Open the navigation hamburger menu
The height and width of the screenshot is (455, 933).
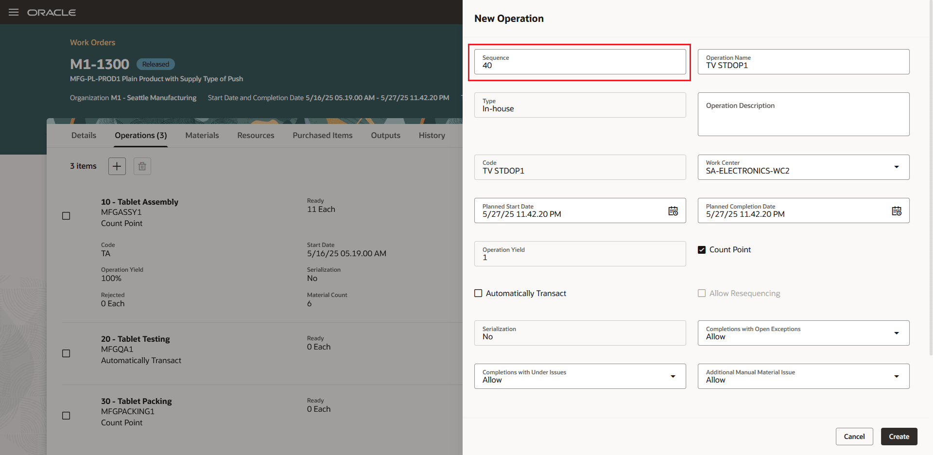pos(13,12)
